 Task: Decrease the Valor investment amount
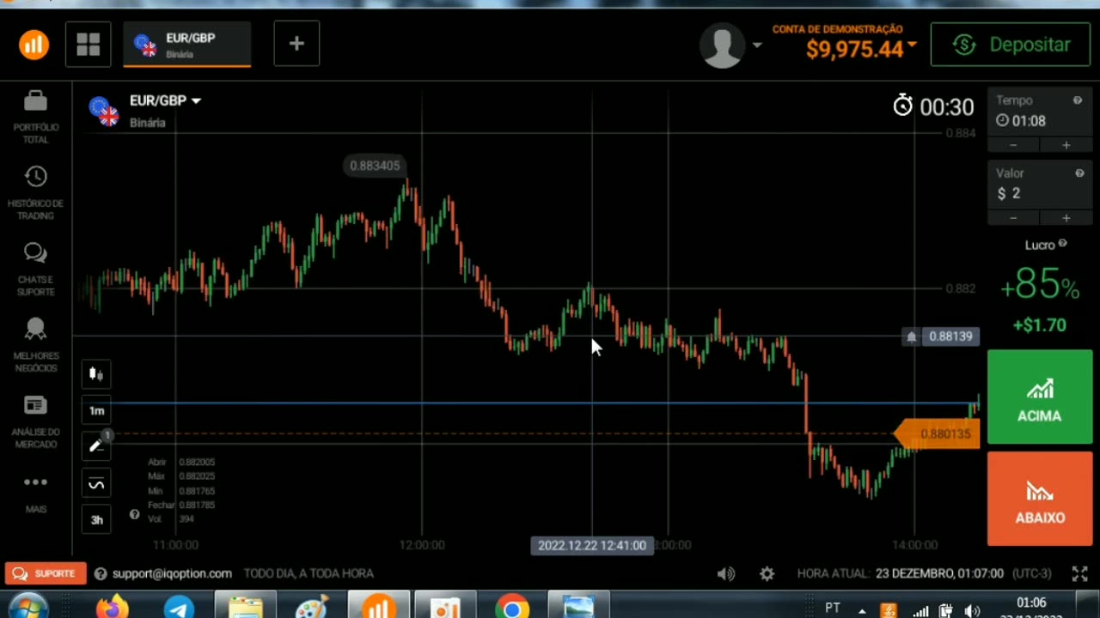tap(1012, 218)
